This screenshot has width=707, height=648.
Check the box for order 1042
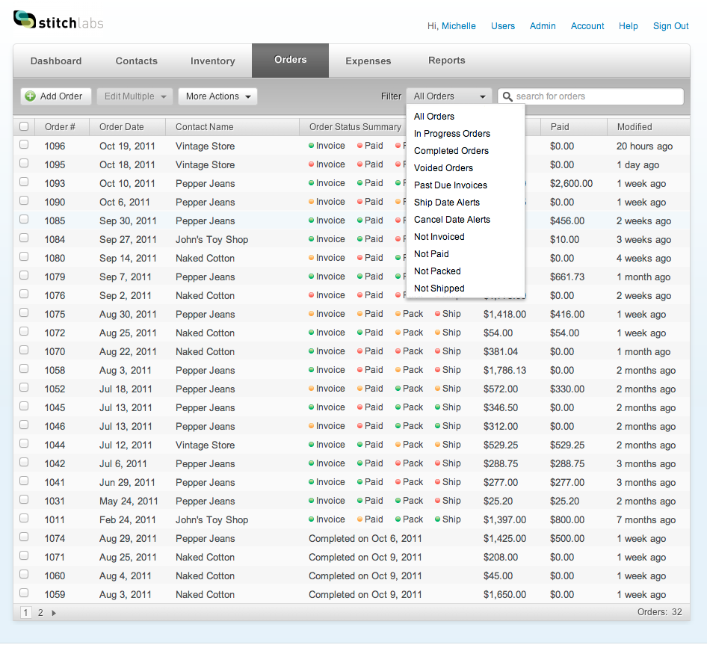point(24,462)
